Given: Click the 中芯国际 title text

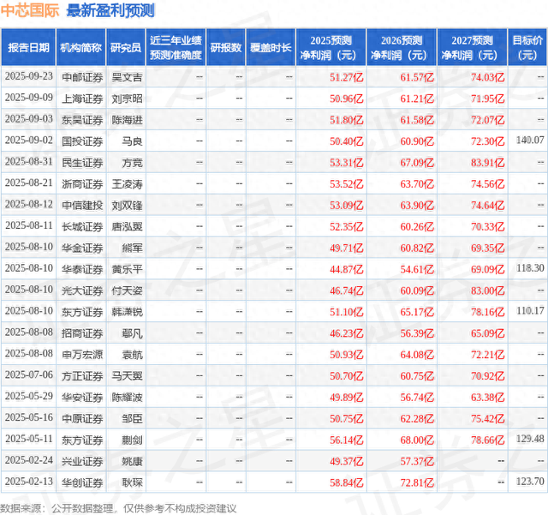Looking at the screenshot, I should (x=30, y=10).
